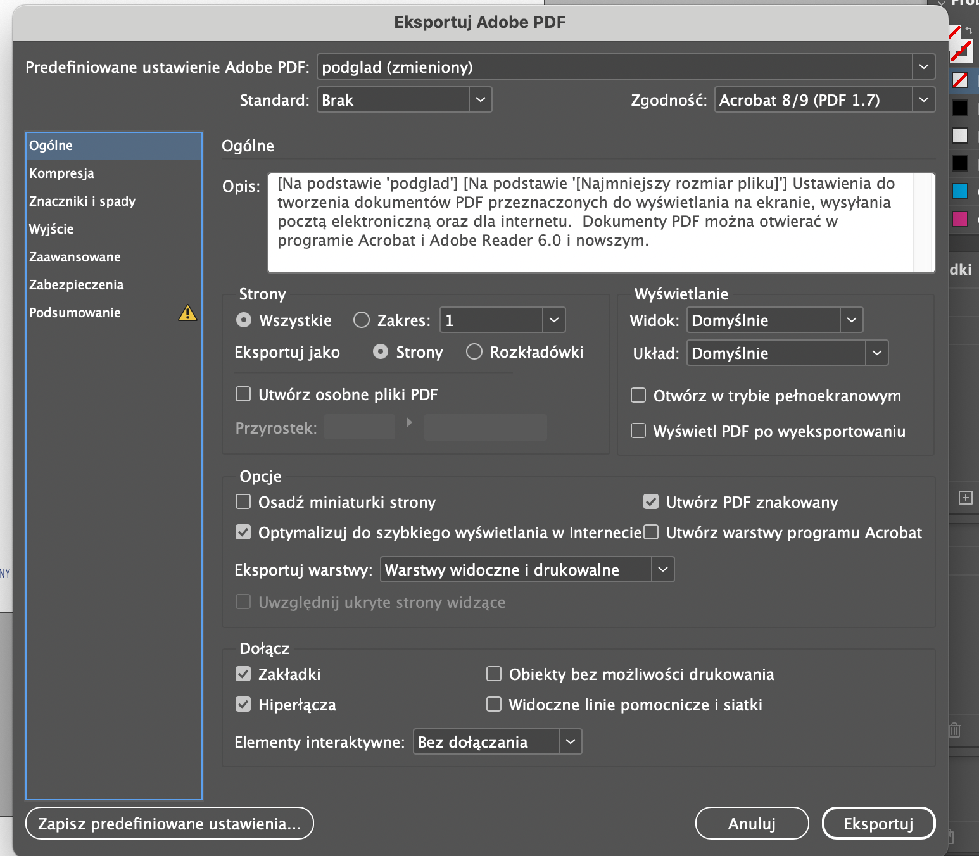Viewport: 979px width, 856px height.
Task: Open the Elementy interaktywne dropdown
Action: pyautogui.click(x=497, y=742)
